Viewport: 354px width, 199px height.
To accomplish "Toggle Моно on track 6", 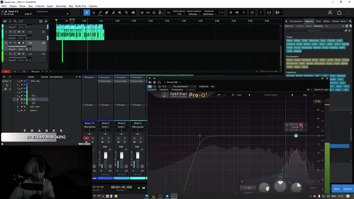I will [21, 49].
